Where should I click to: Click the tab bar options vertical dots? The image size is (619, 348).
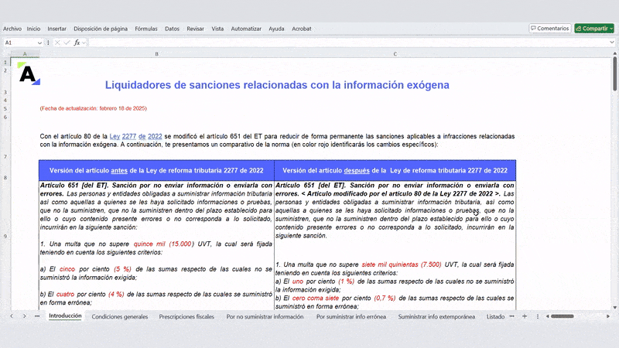537,316
